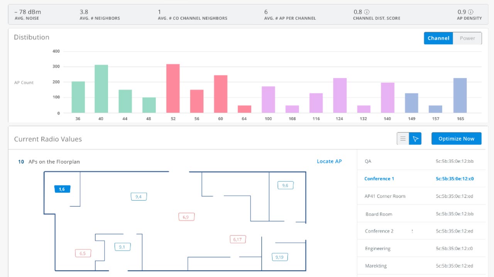494x277 pixels.
Task: Click the channel 165 blue bar
Action: coord(460,95)
